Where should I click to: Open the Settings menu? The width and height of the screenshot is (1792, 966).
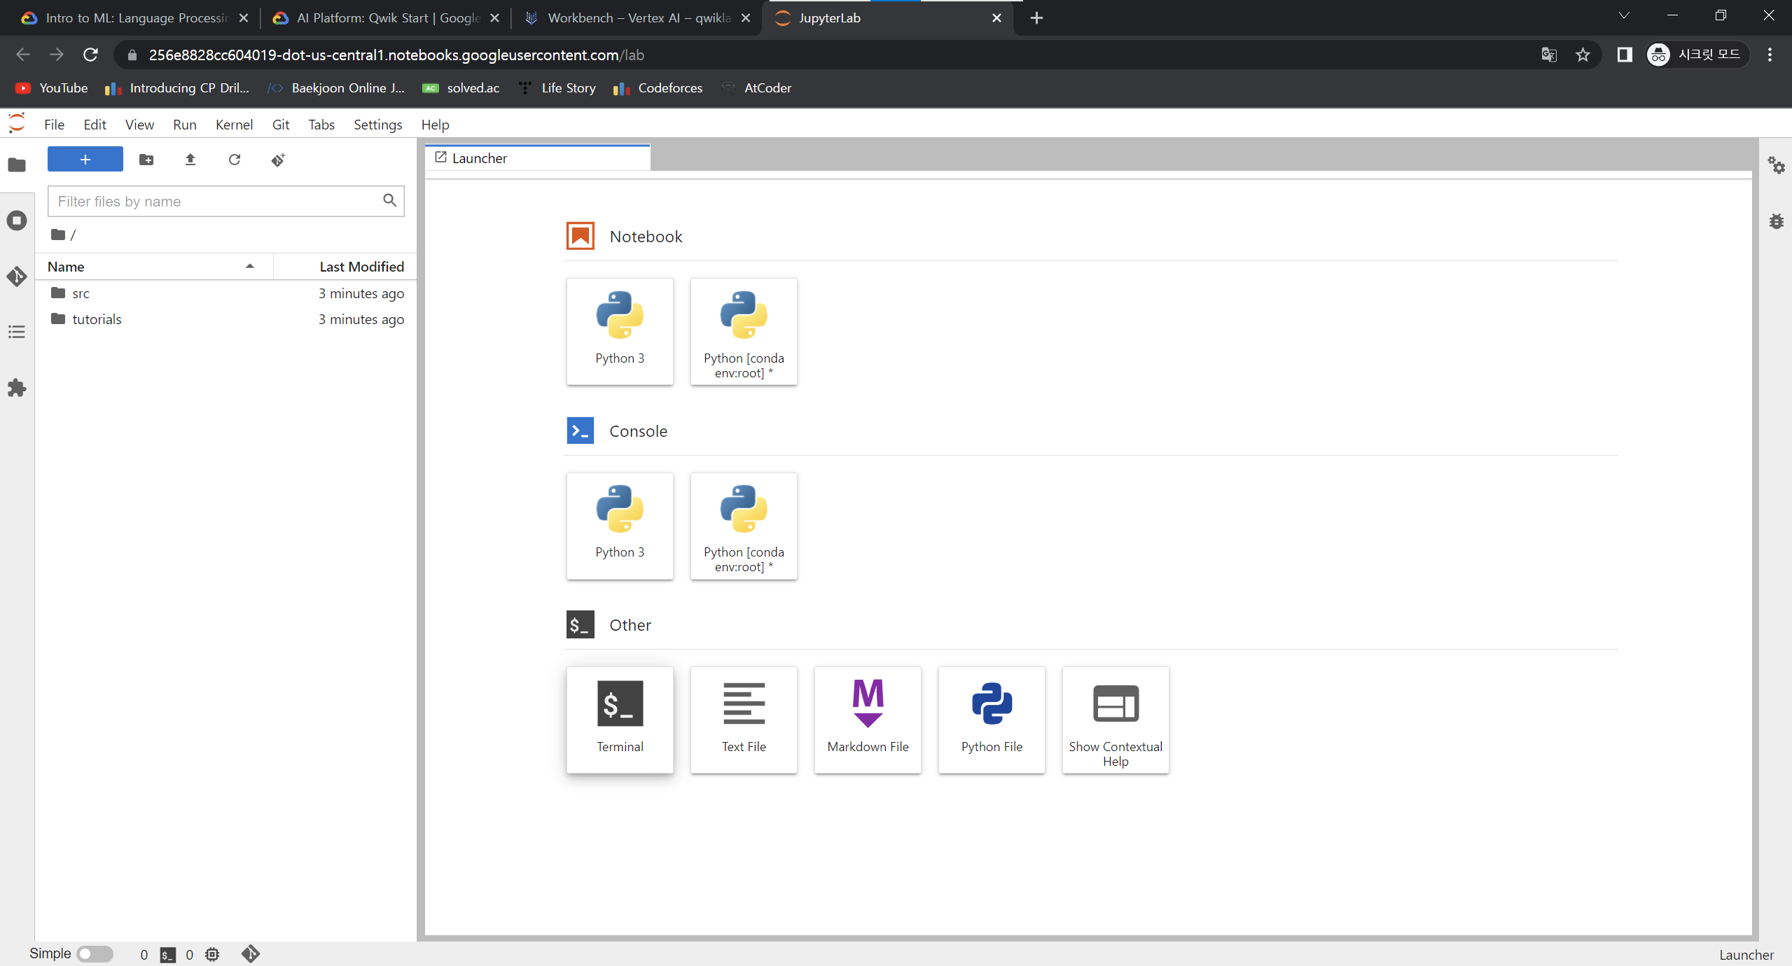pos(377,125)
